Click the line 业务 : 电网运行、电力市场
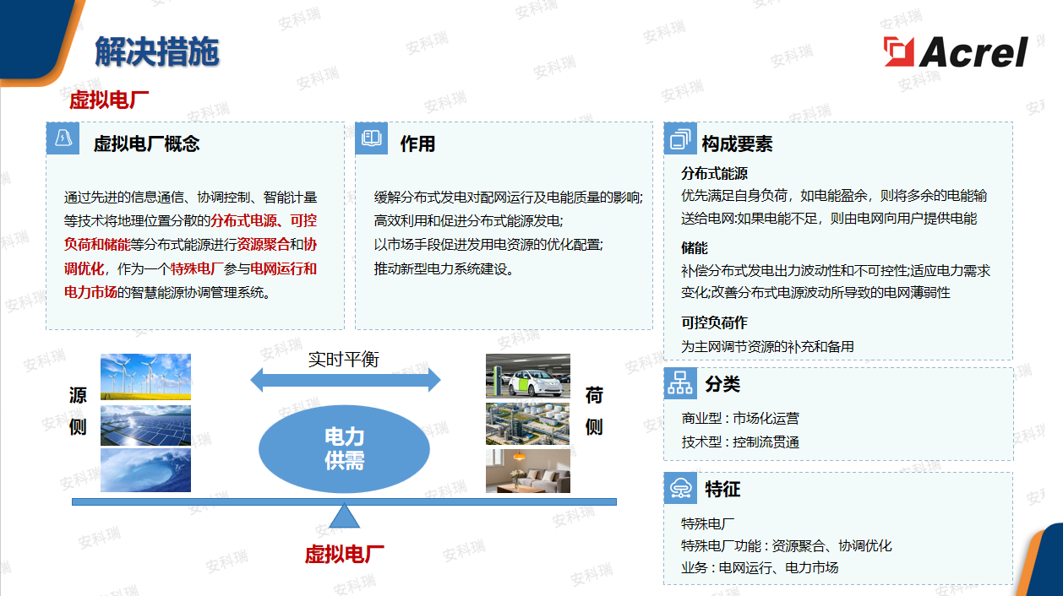This screenshot has width=1063, height=596. [760, 567]
